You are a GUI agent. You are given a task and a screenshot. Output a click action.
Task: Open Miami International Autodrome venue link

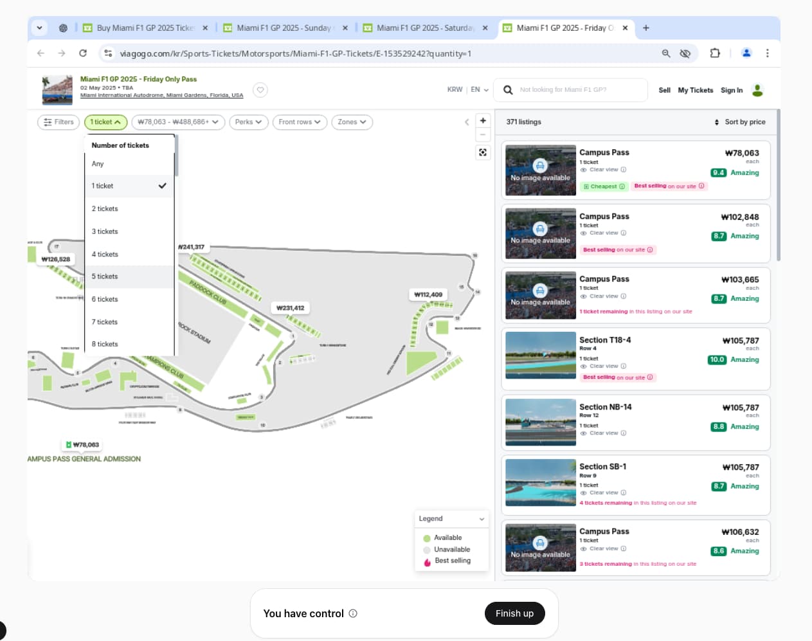point(161,95)
